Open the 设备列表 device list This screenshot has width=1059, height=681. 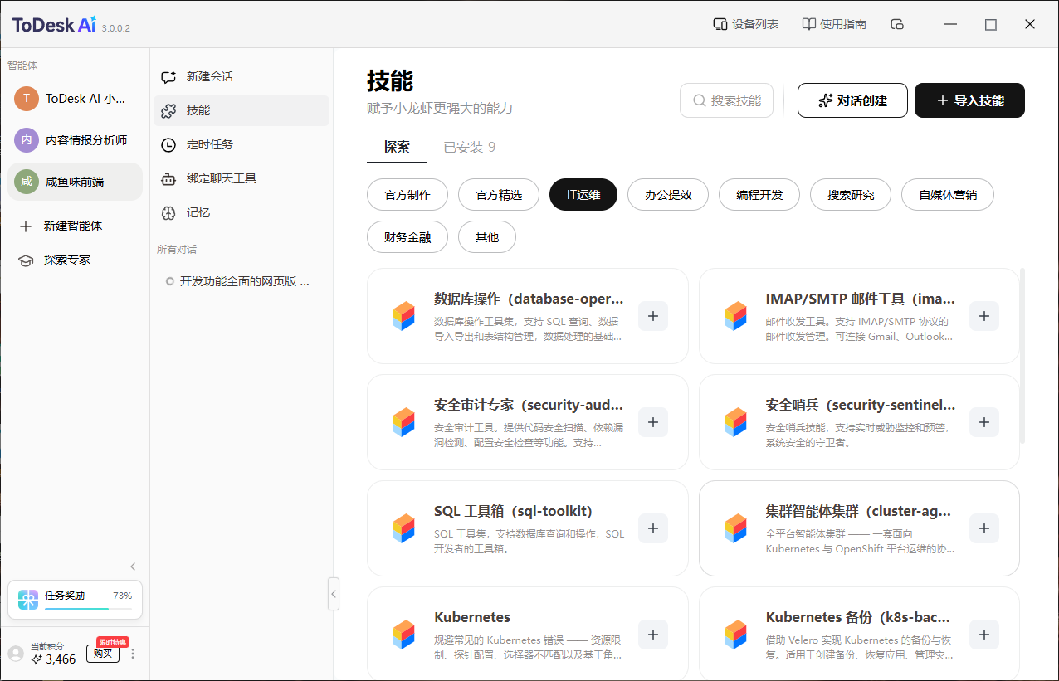point(746,24)
